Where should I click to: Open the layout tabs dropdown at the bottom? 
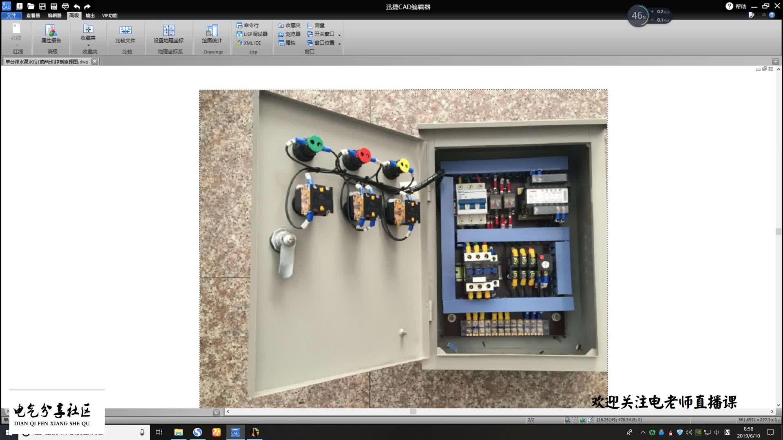point(216,412)
